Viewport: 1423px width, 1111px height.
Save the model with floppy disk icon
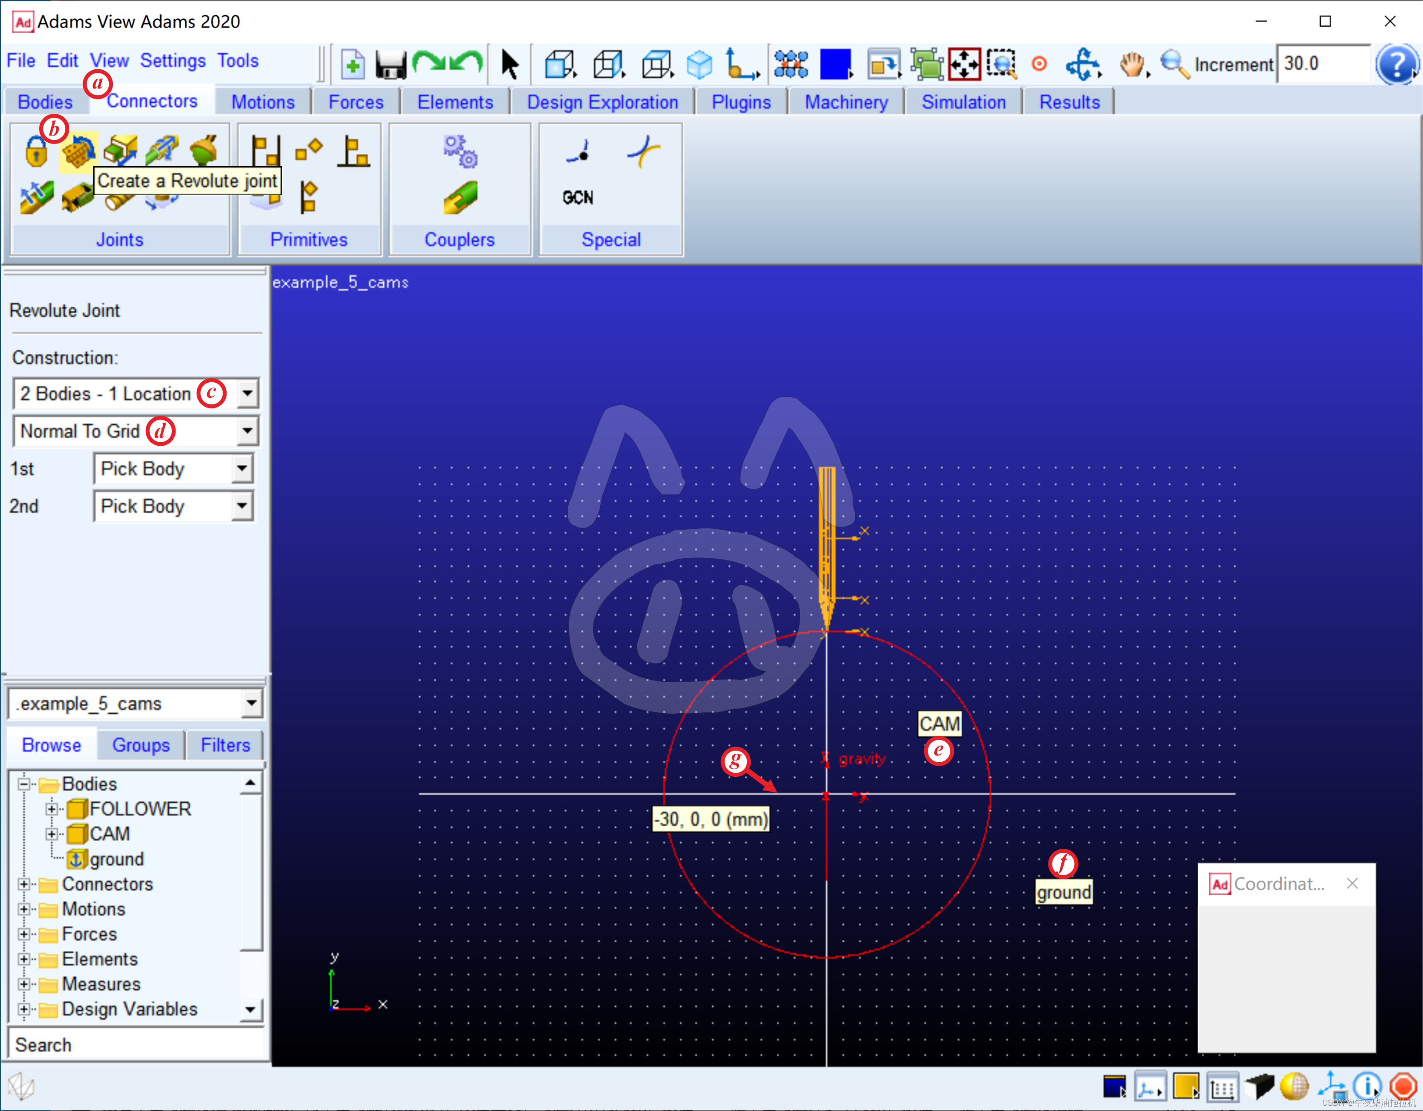(391, 64)
